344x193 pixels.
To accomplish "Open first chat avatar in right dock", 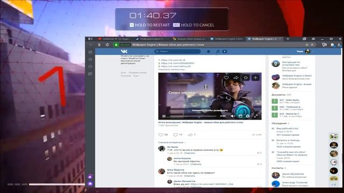I will click(334, 137).
